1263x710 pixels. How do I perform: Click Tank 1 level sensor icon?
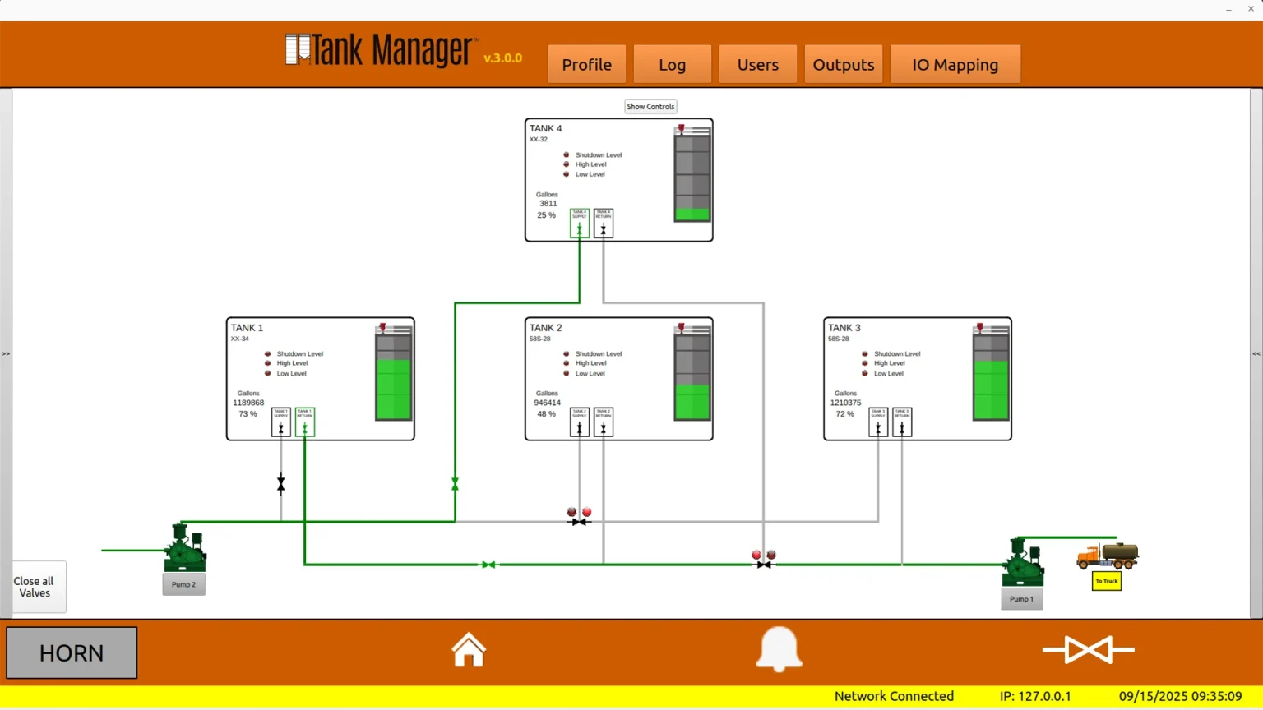pyautogui.click(x=382, y=327)
